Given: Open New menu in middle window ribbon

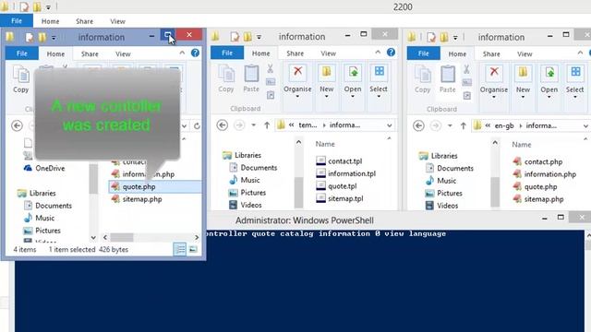Looking at the screenshot, I should (326, 81).
